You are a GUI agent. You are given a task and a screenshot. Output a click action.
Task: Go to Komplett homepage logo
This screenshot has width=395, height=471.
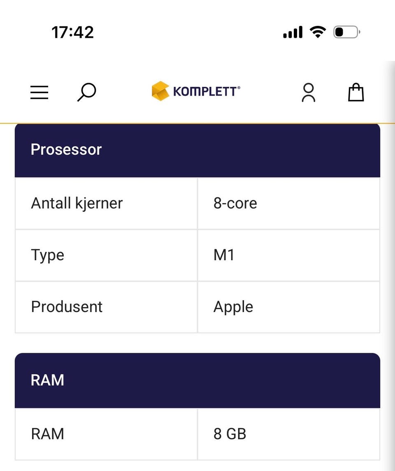coord(160,91)
